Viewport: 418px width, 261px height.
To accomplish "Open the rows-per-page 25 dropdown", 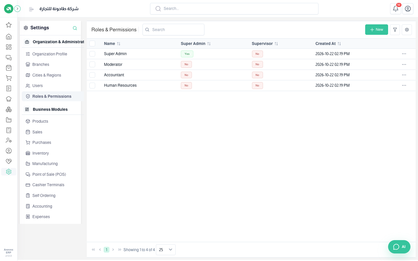I will 166,250.
